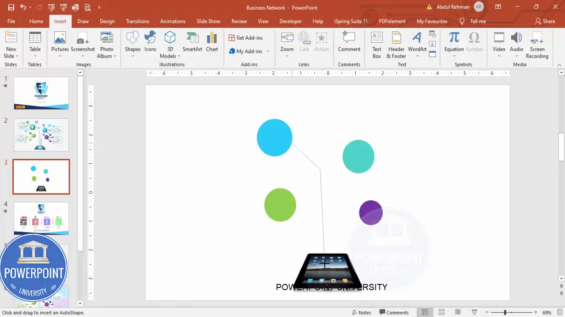Open the Animations tab

point(173,21)
